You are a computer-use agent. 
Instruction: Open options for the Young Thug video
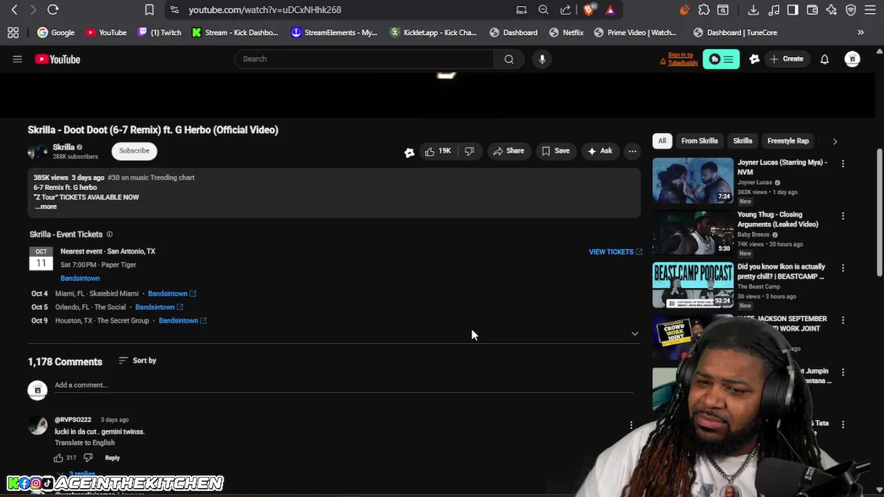(x=843, y=216)
